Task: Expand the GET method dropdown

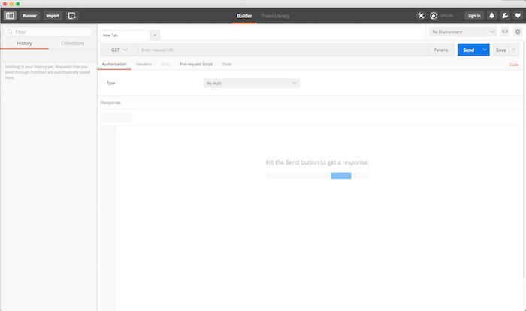Action: pyautogui.click(x=119, y=50)
